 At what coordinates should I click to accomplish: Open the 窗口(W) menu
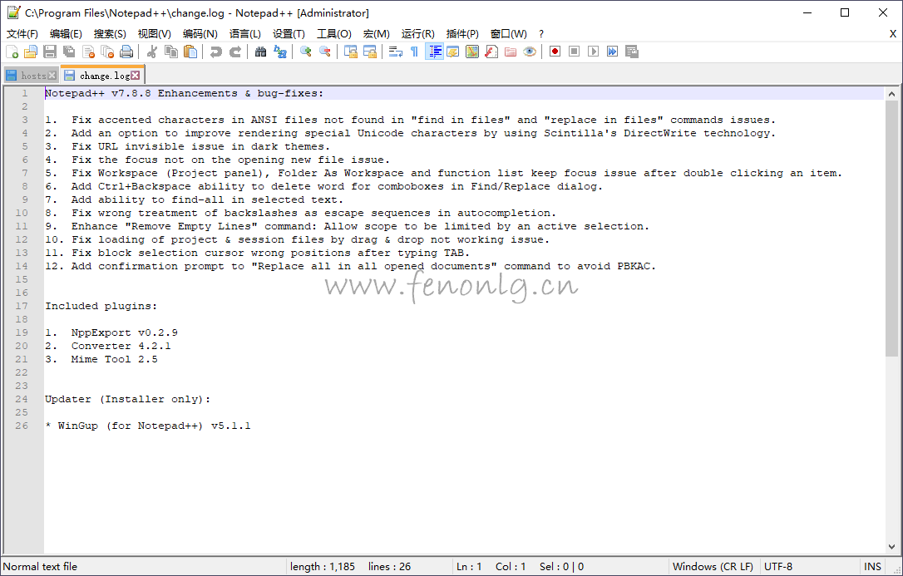[509, 34]
